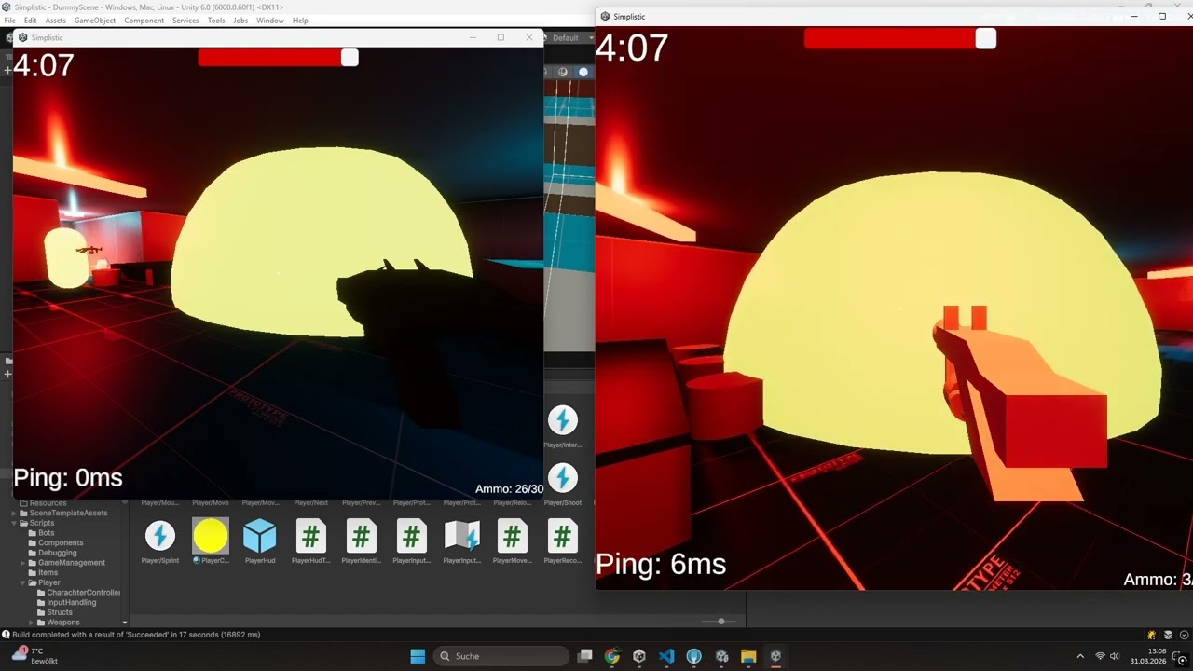Select the PlayerInput... input actions asset
The width and height of the screenshot is (1193, 671).
[461, 541]
